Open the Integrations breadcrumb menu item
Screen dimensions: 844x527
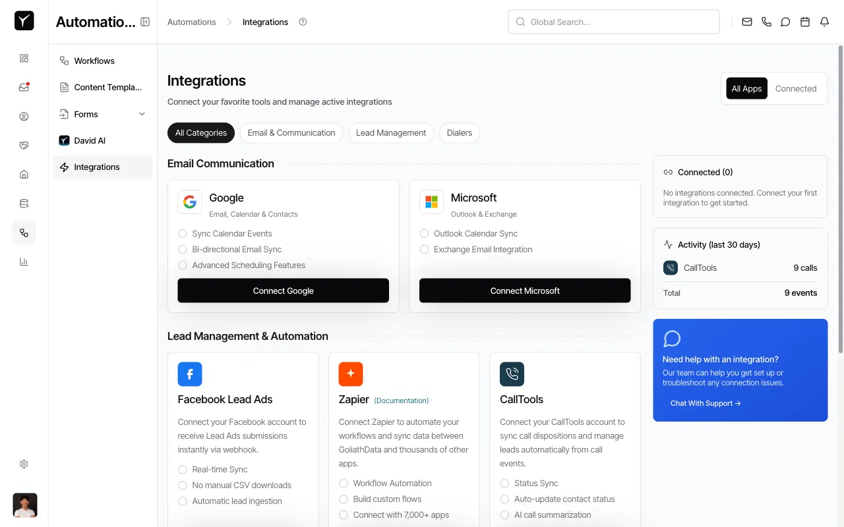tap(265, 22)
